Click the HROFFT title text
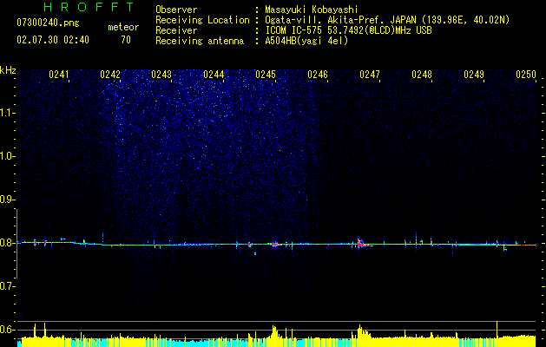The width and height of the screenshot is (546, 347). tap(89, 7)
